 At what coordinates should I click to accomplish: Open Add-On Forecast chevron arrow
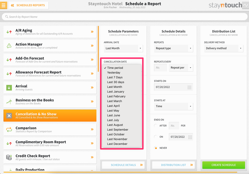(x=92, y=60)
